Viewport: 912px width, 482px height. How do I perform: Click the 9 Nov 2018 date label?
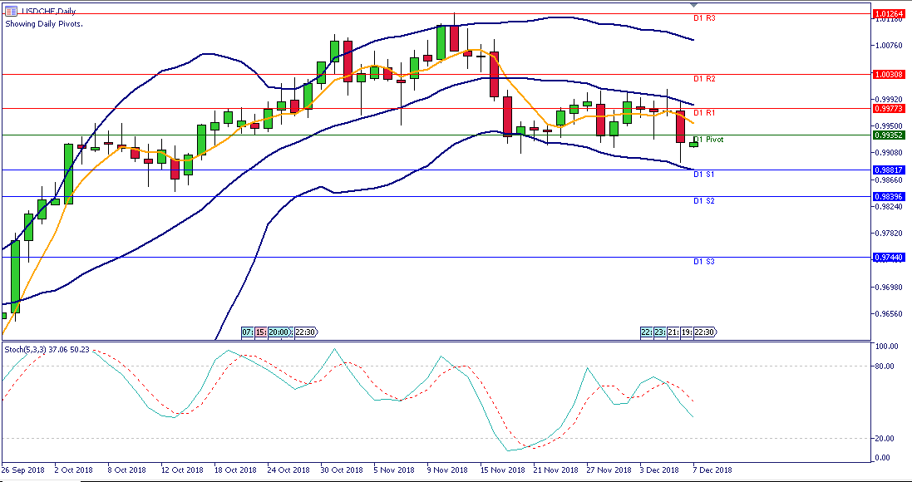446,470
